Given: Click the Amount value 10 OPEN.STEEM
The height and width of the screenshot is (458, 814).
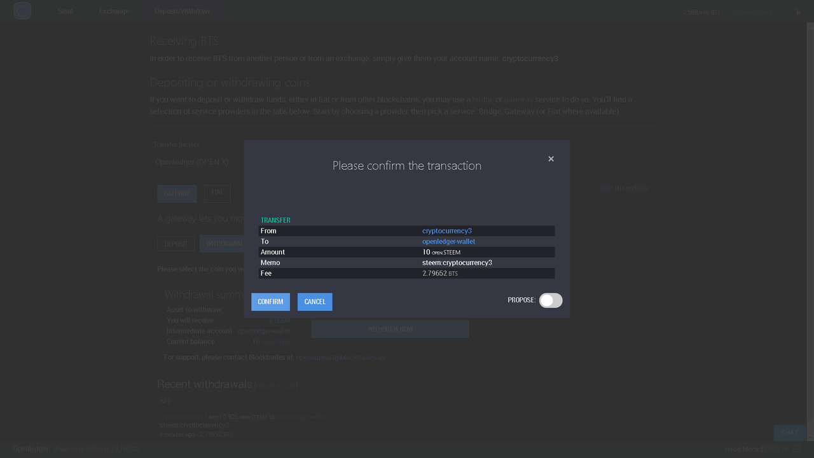Looking at the screenshot, I should click(x=441, y=253).
